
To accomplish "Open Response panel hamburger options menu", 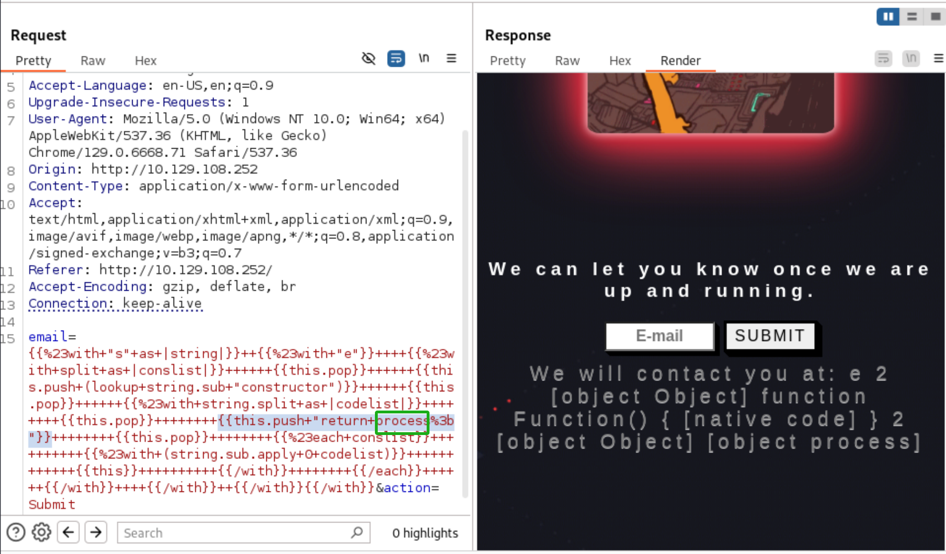I will [938, 58].
